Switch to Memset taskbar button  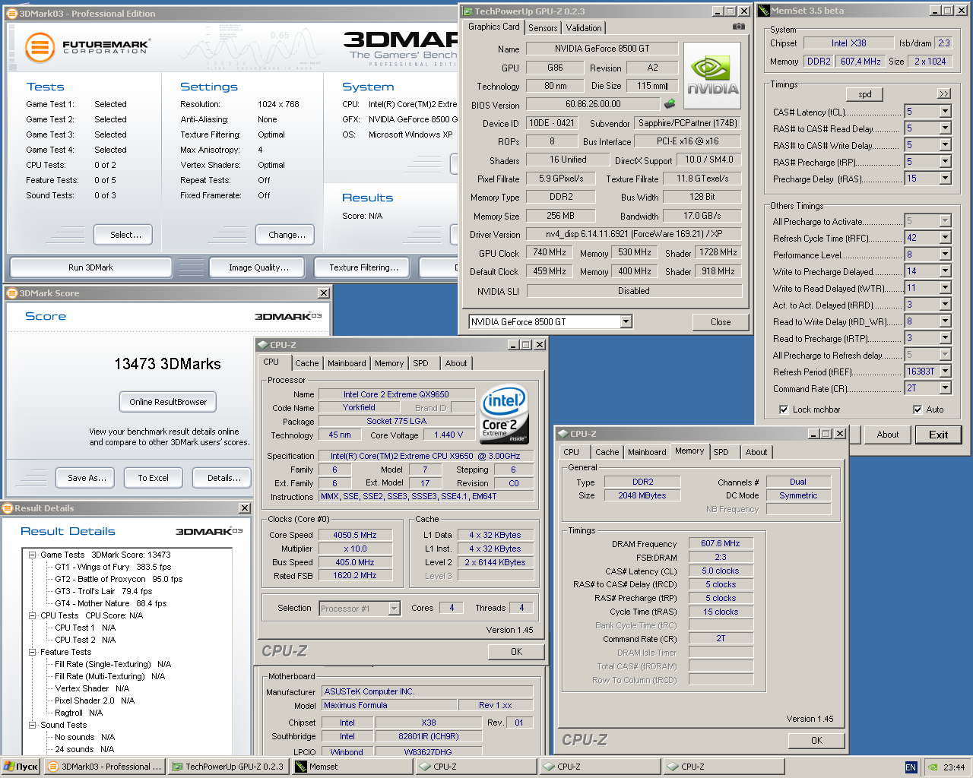[x=352, y=767]
